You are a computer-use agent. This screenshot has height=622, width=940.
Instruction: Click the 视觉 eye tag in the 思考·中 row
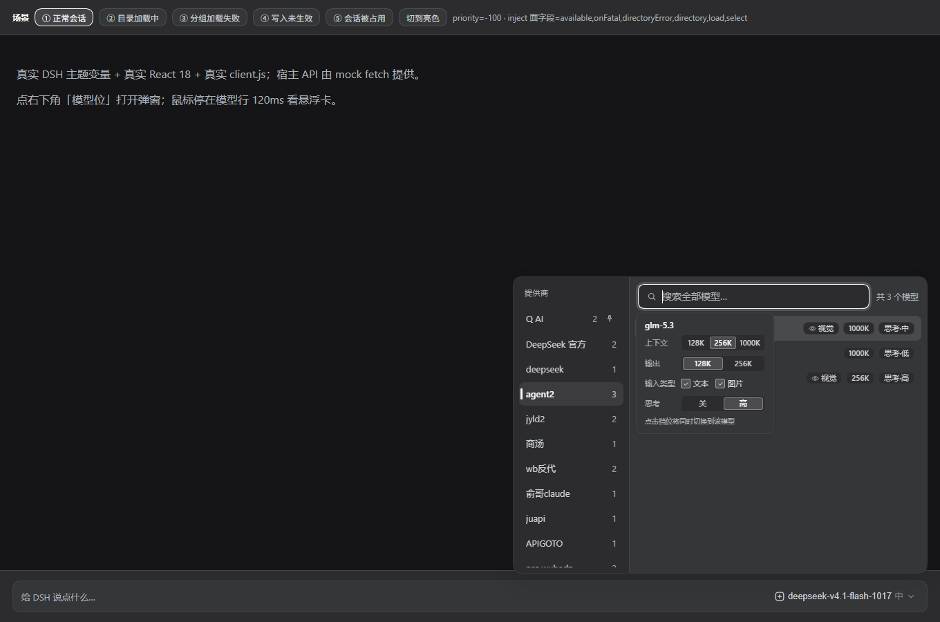(821, 328)
